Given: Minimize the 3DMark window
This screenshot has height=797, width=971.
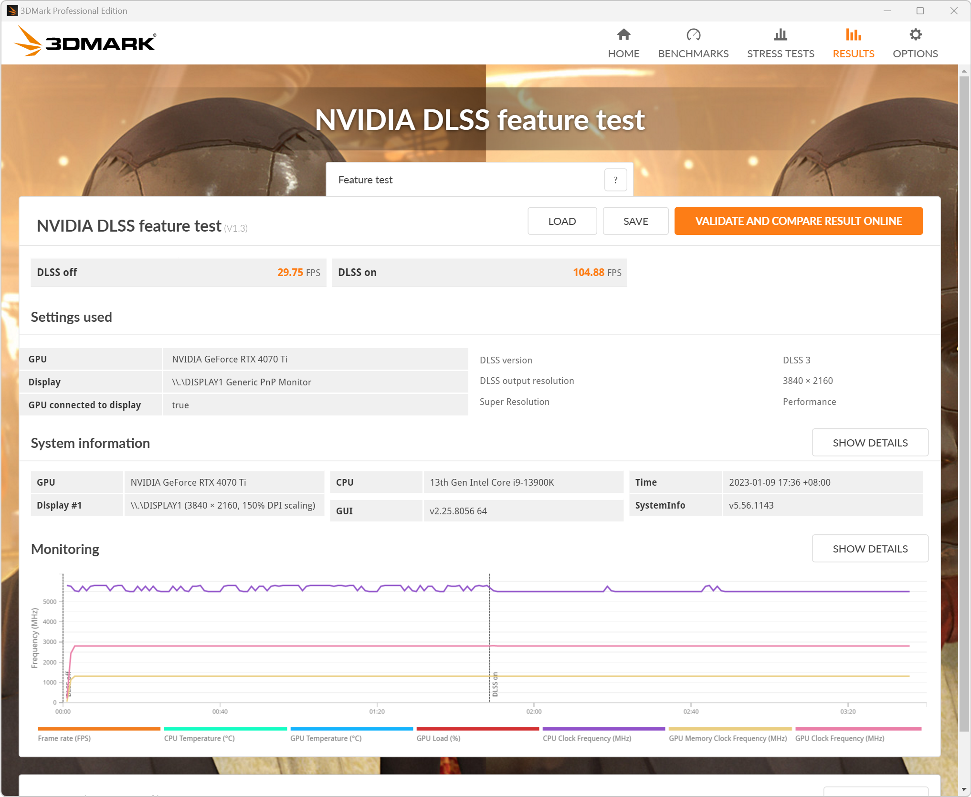Looking at the screenshot, I should coord(887,11).
